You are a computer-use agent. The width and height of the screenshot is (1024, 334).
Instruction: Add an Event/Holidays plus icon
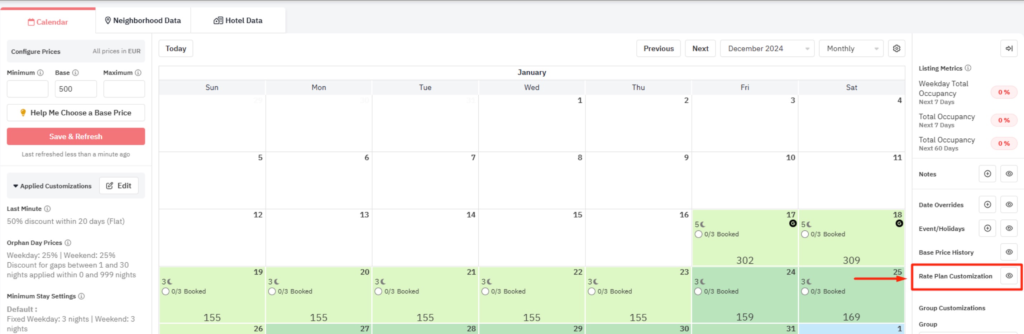coord(987,228)
